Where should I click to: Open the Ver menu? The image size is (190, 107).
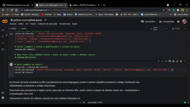click(x=27, y=24)
